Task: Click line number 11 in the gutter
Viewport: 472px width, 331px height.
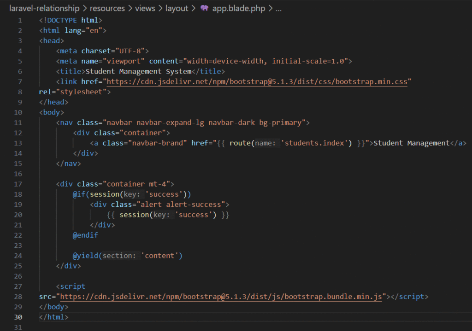Action: [x=18, y=123]
